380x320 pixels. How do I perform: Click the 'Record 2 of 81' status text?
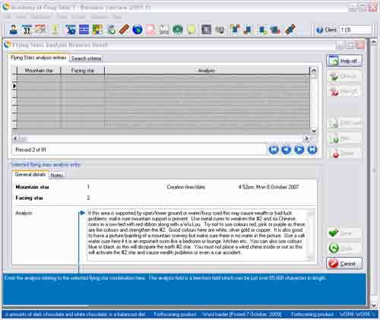30,150
